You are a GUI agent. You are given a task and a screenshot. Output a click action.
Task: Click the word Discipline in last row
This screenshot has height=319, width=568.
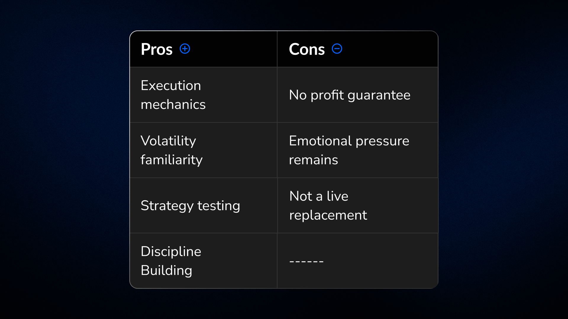coord(171,252)
